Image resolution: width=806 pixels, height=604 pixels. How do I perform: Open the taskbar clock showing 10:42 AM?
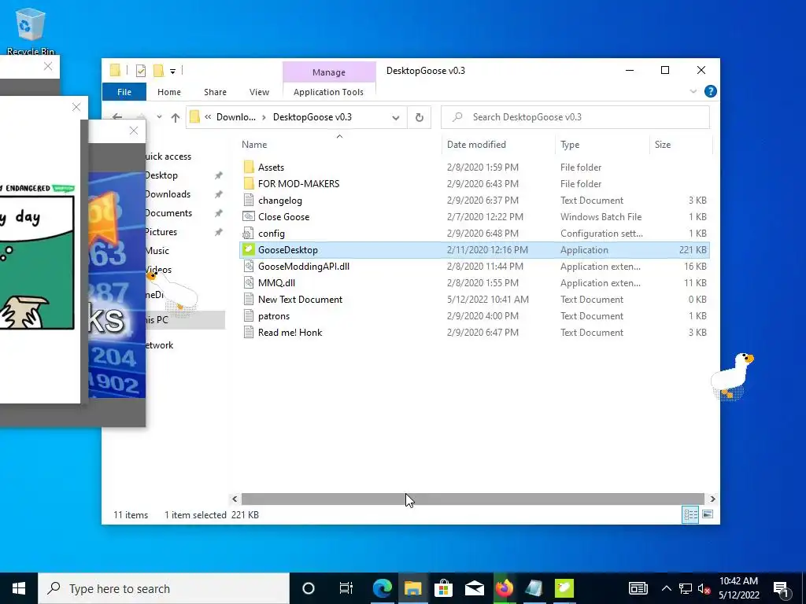tap(738, 588)
